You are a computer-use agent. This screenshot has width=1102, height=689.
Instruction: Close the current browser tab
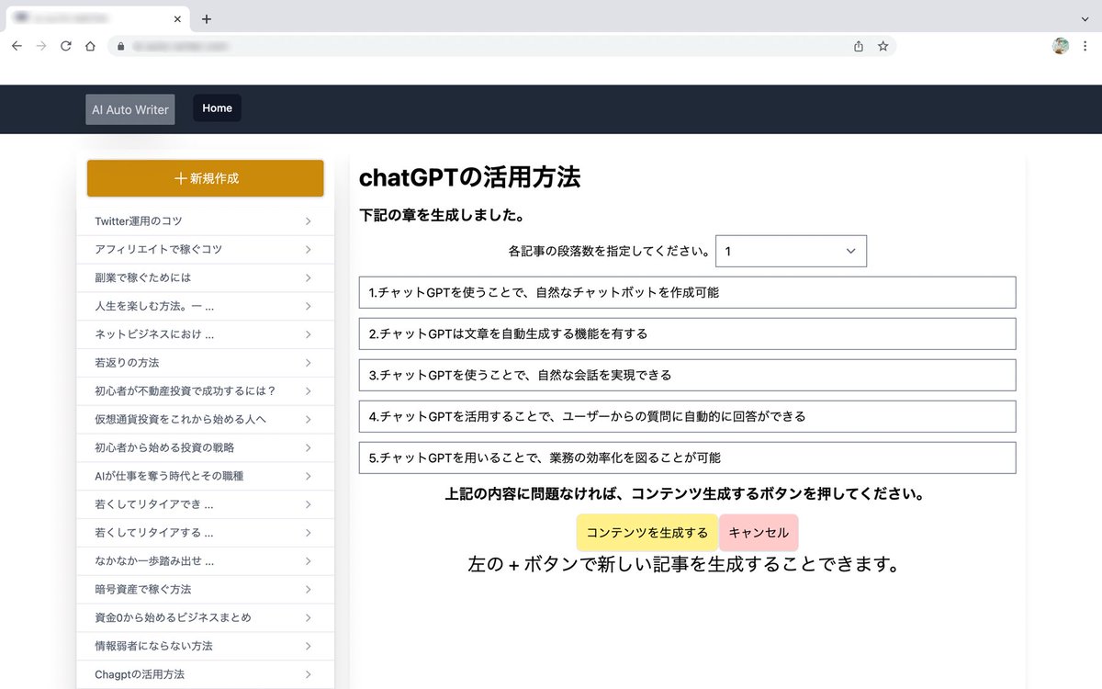click(176, 18)
